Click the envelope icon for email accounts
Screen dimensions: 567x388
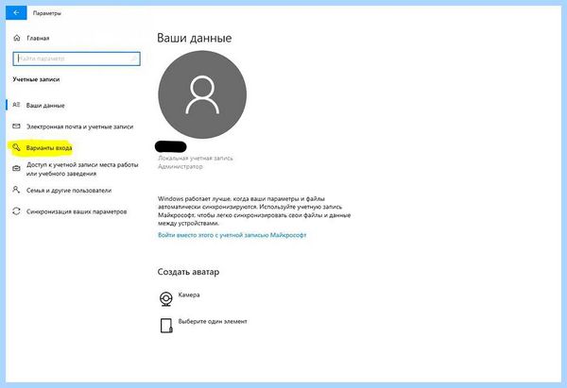(16, 127)
